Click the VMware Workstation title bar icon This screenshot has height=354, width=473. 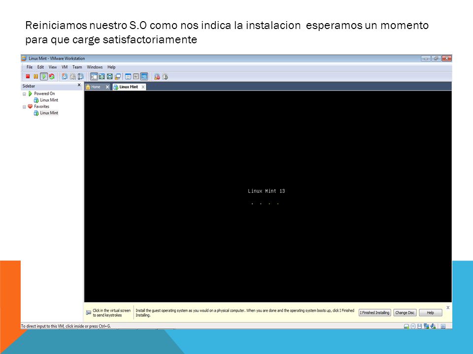[24, 59]
